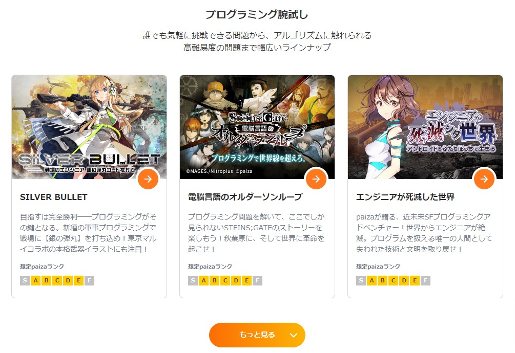Click the プログラミング腕試し heading
The height and width of the screenshot is (353, 515).
point(257,14)
